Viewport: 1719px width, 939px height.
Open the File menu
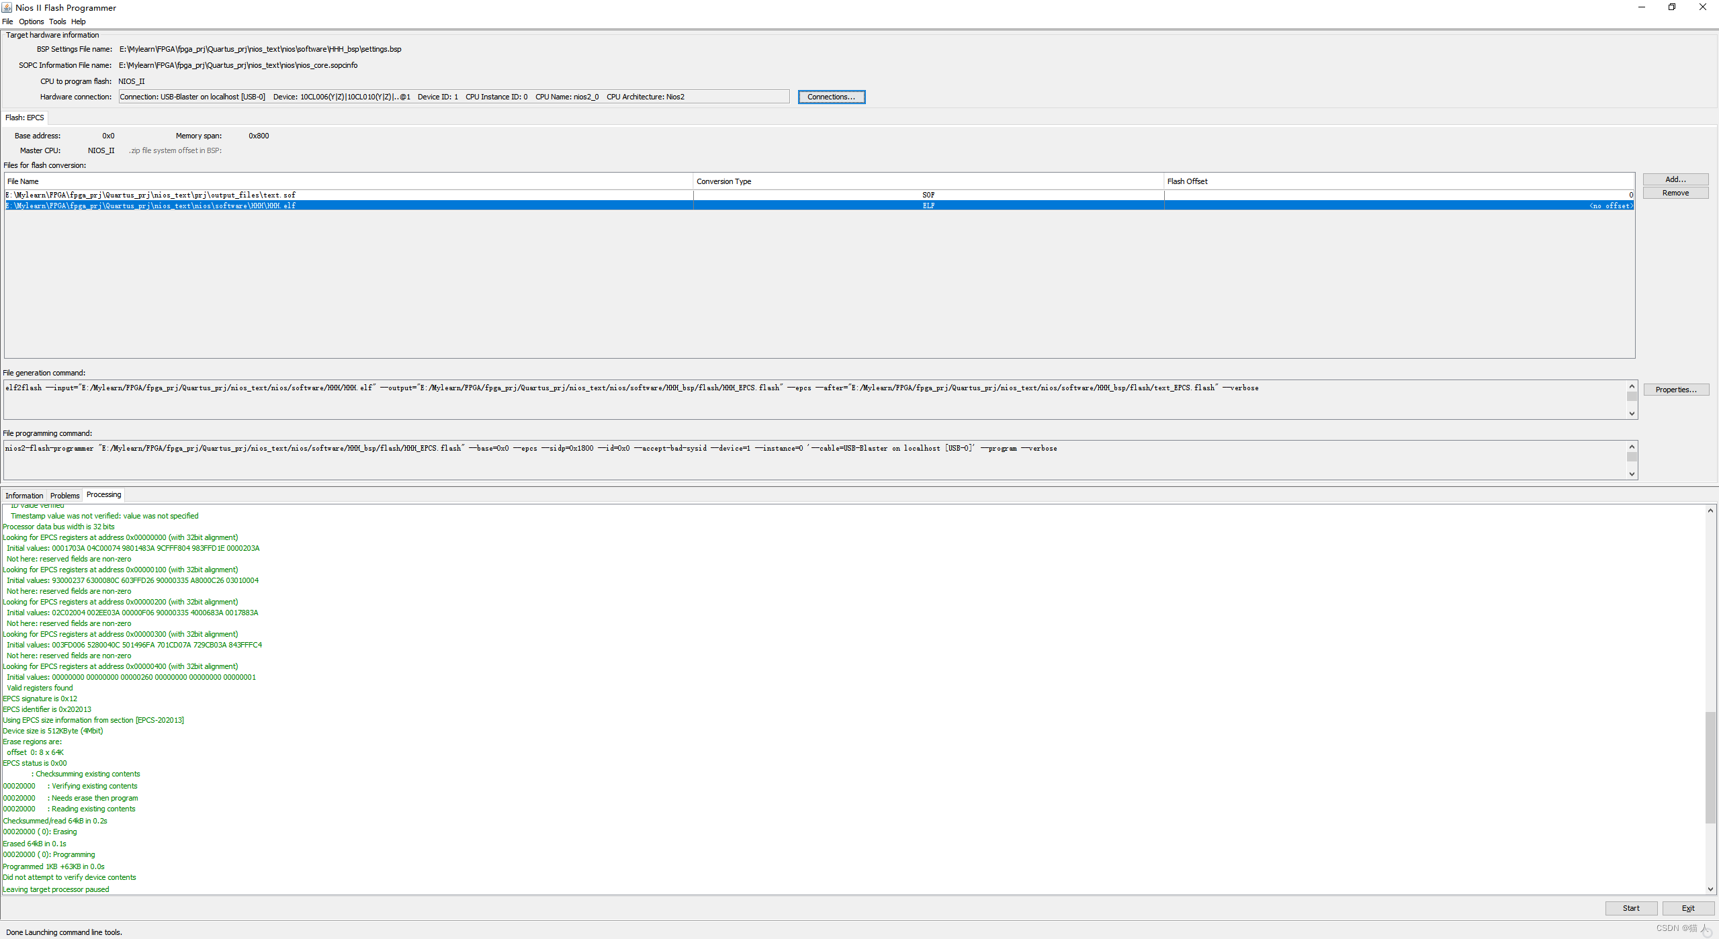[x=7, y=21]
